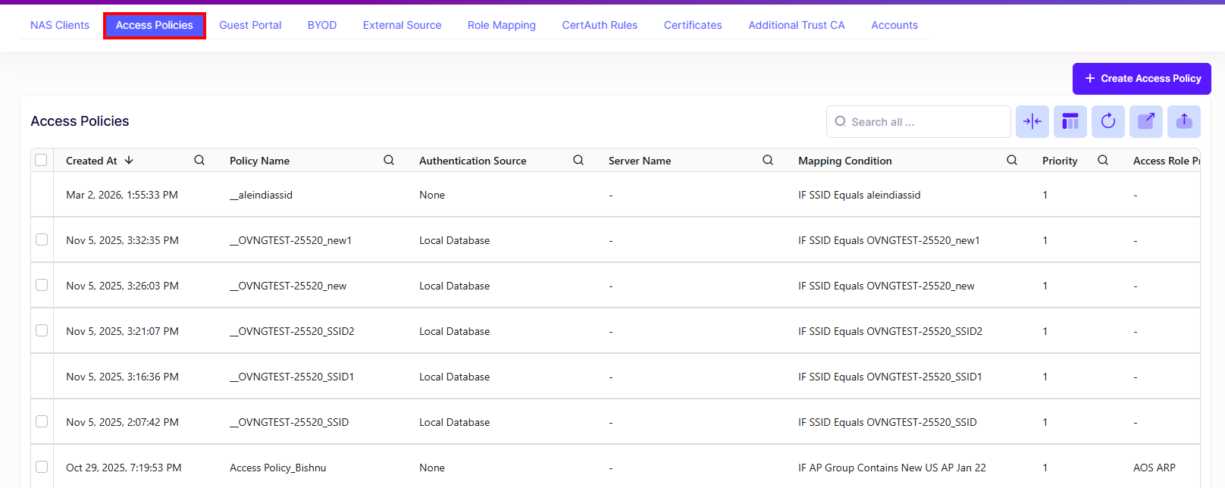Click the date Oct 29, 2025, 7:19:53 PM
This screenshot has height=488, width=1225.
click(x=124, y=468)
